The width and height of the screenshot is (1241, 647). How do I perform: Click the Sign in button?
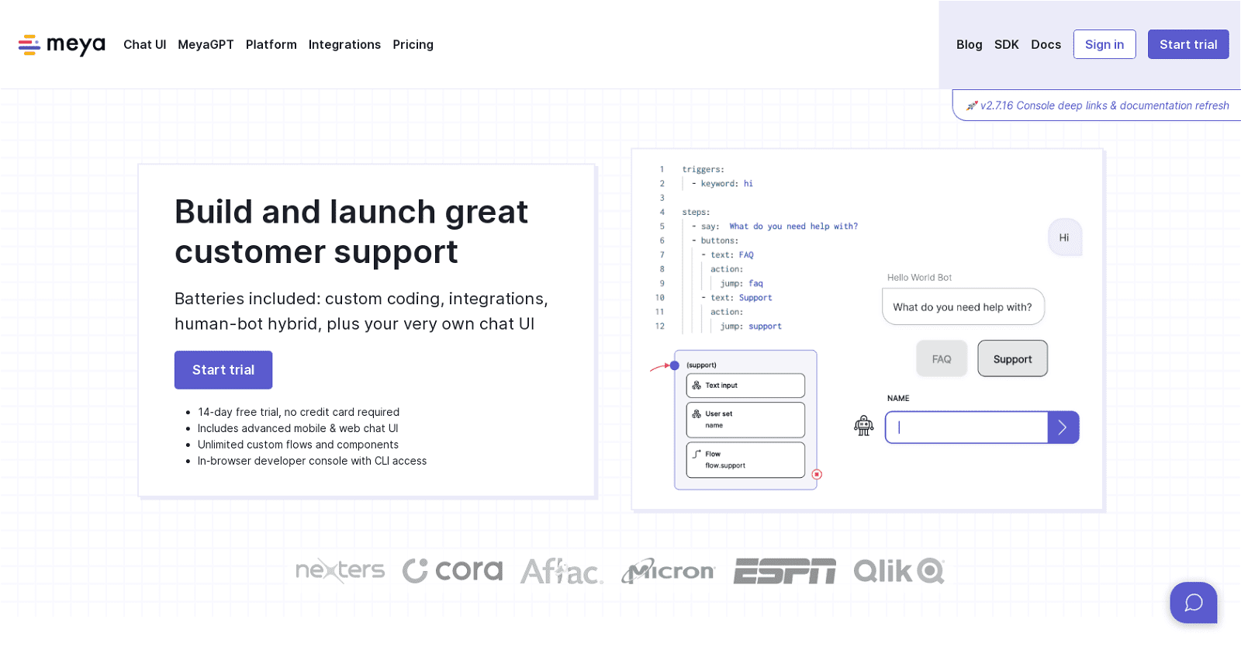pyautogui.click(x=1104, y=44)
